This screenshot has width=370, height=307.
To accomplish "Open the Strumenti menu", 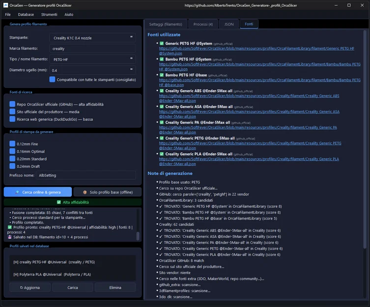I will [x=49, y=14].
